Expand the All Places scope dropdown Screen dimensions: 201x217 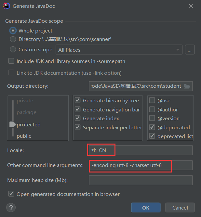point(119,50)
